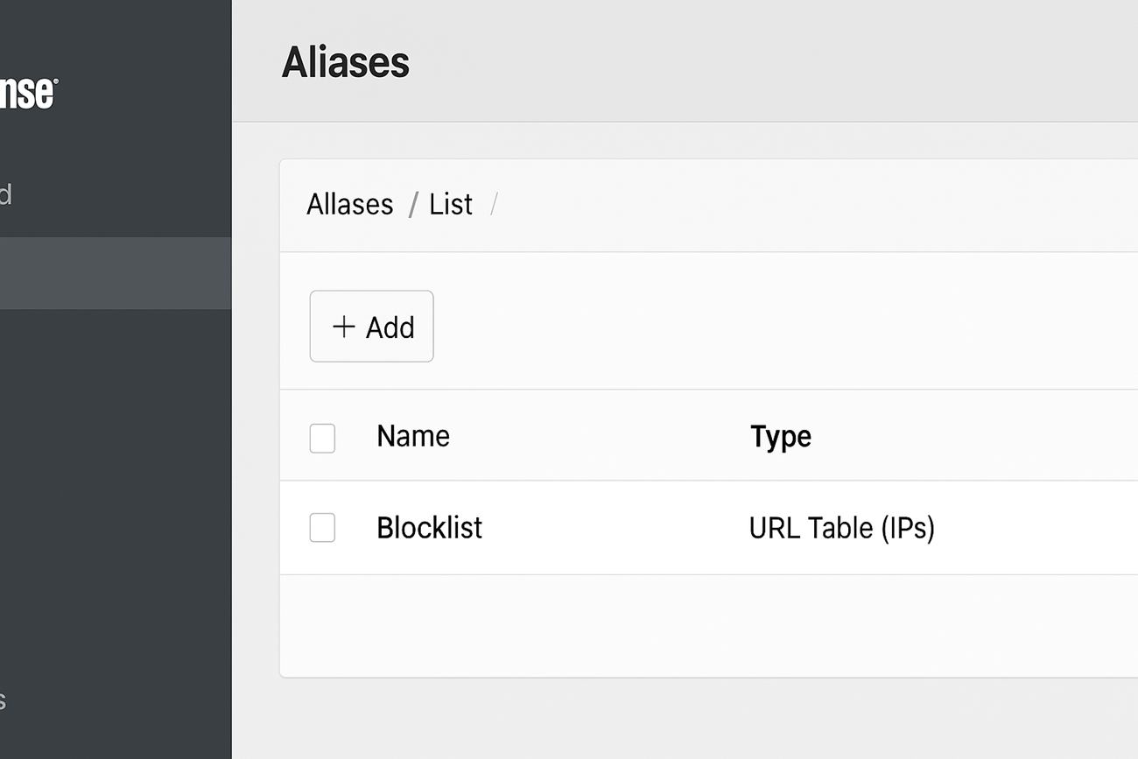Open the List breadcrumb link
Viewport: 1138px width, 759px height.
click(x=450, y=204)
